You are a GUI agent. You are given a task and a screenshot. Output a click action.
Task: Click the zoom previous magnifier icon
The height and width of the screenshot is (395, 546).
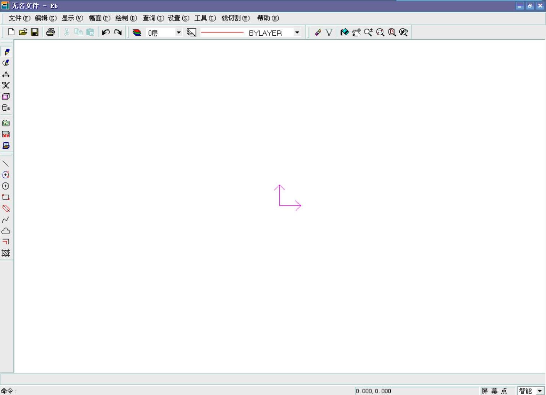point(404,32)
